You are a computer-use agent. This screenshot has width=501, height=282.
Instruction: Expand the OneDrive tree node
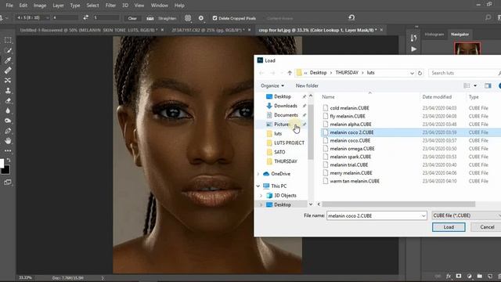[x=258, y=174]
